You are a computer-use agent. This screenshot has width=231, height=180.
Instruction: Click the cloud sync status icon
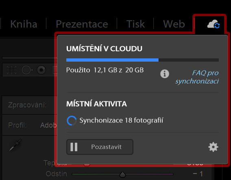coord(214,24)
